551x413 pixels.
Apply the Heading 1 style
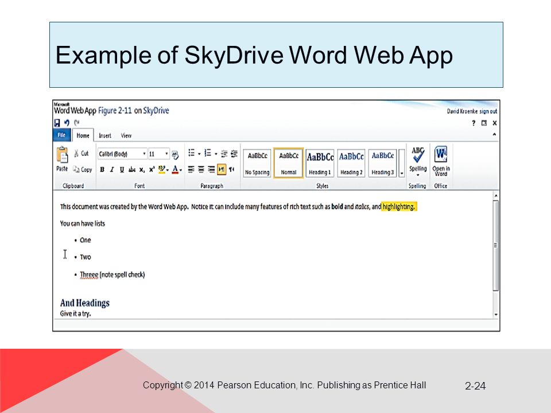(320, 163)
